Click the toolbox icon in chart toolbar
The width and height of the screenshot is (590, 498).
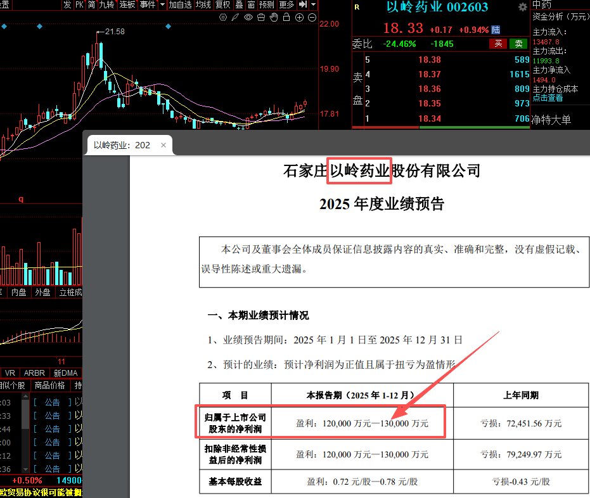pos(260,18)
